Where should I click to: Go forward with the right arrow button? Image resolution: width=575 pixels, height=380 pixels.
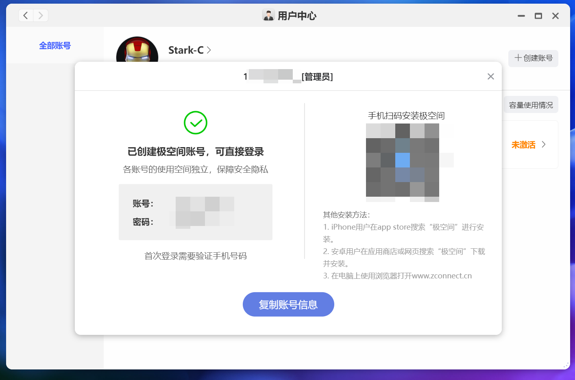(41, 15)
